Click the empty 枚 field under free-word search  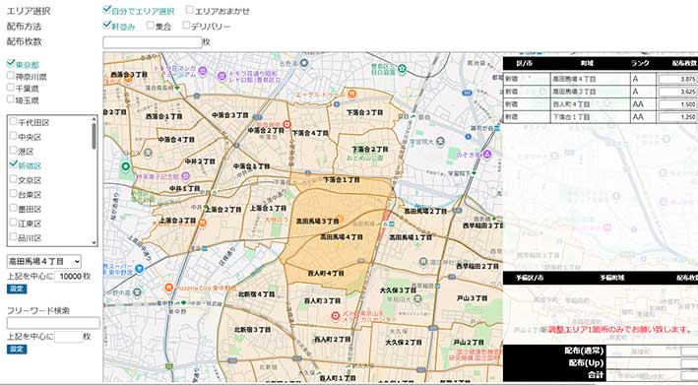(69, 337)
